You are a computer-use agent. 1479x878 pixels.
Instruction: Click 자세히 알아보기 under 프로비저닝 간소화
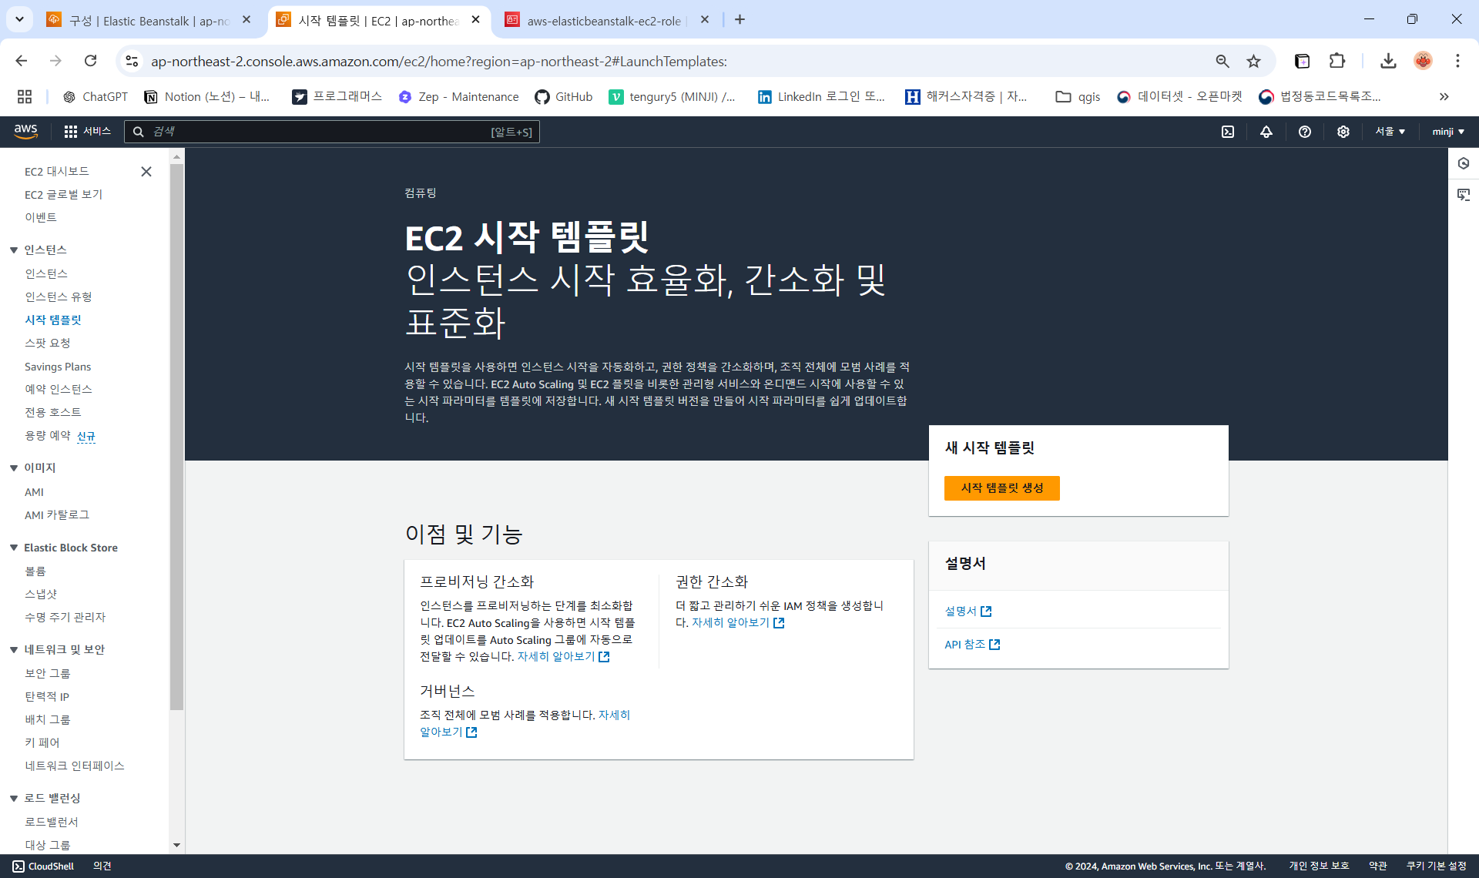[563, 656]
